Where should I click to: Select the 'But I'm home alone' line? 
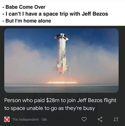tap(27, 21)
